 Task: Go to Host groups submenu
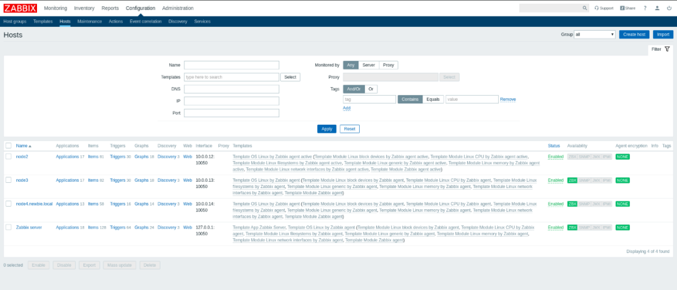click(14, 21)
